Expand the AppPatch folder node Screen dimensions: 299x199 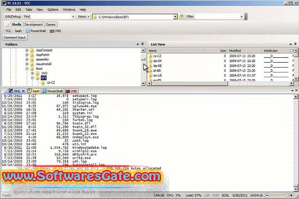pos(27,55)
